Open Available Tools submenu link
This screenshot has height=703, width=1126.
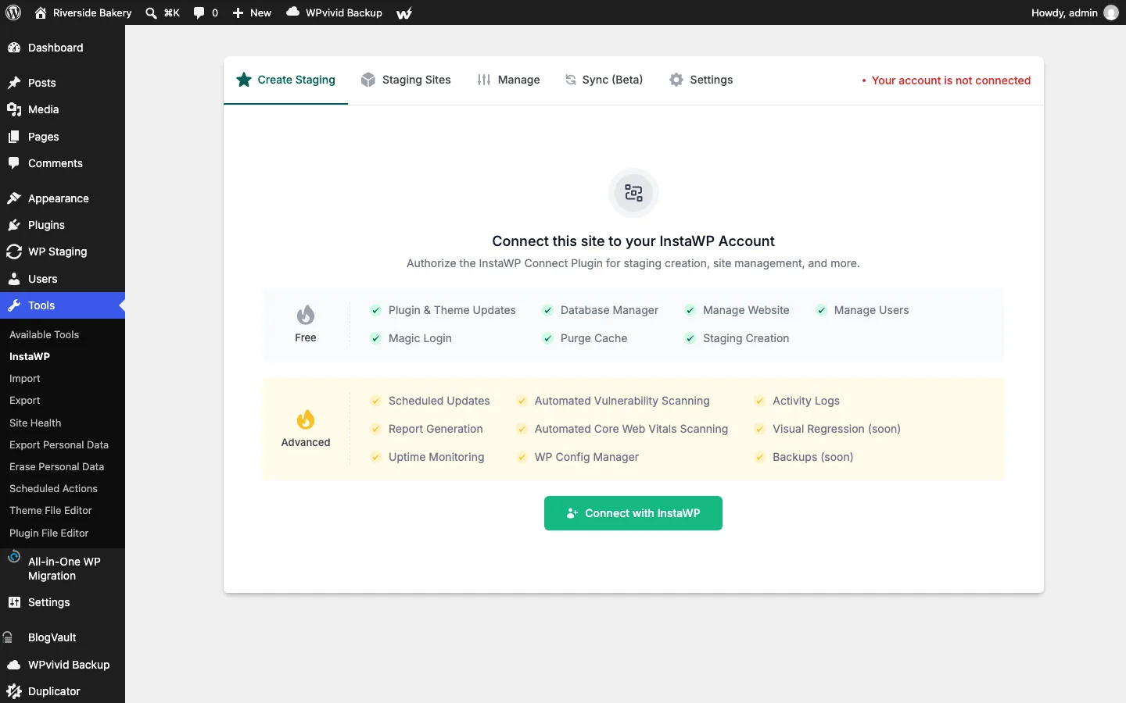44,334
